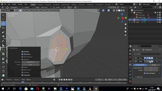Screen dimensions: 162x91
Task: Click the Thickness value field
Action: click(x=30, y=62)
